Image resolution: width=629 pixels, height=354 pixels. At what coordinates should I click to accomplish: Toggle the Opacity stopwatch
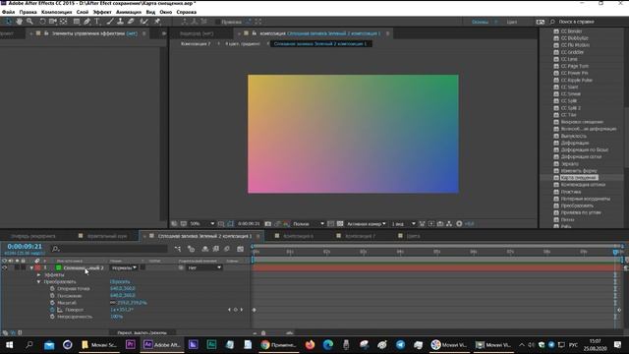tap(52, 317)
